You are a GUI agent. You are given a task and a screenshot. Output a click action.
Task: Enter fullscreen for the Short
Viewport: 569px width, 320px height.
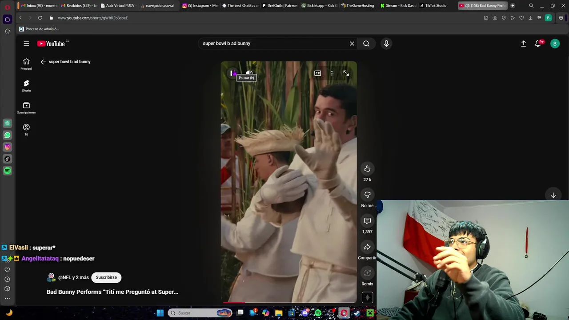coord(346,73)
